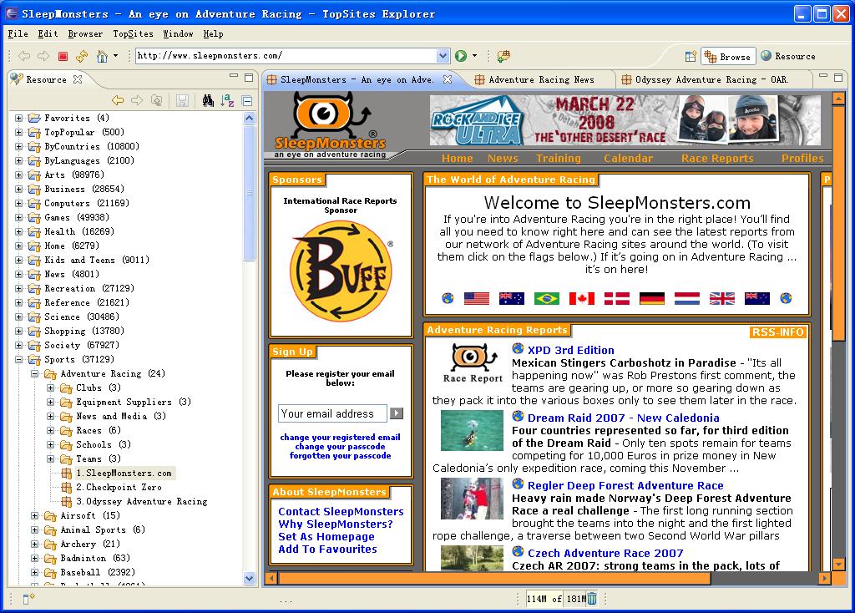This screenshot has height=613, width=855.
Task: Expand the ByCountries folder
Action: 18,146
